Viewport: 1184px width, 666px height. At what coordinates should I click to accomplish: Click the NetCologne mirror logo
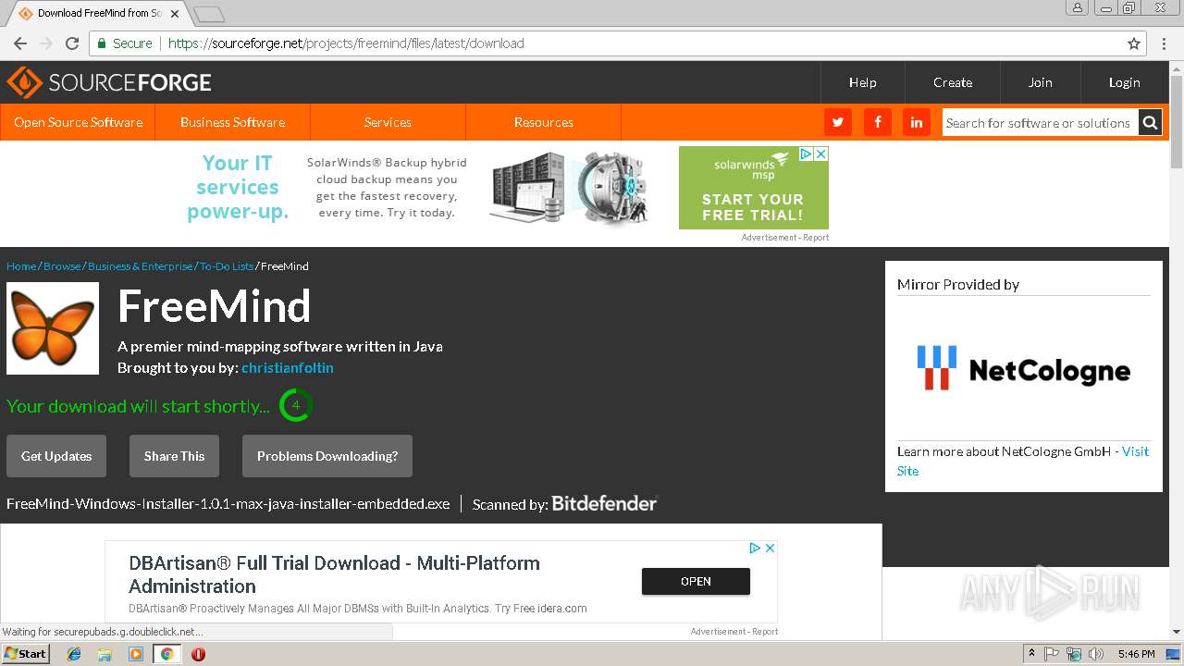click(x=1024, y=368)
